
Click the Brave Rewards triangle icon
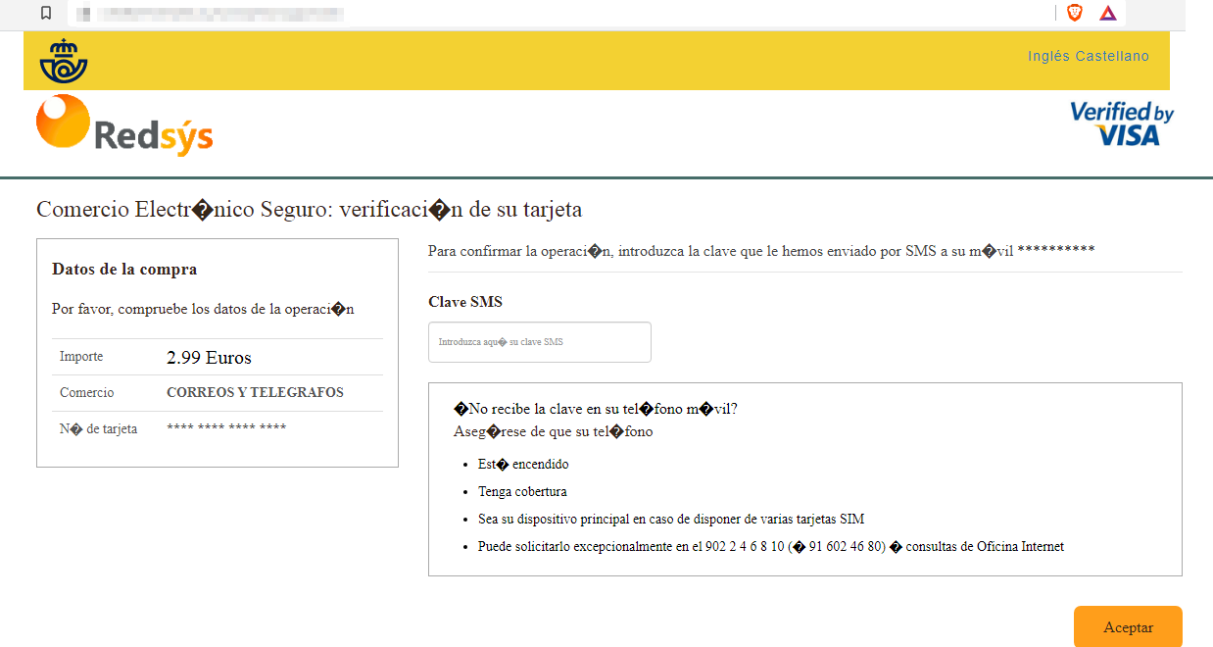pos(1107,13)
